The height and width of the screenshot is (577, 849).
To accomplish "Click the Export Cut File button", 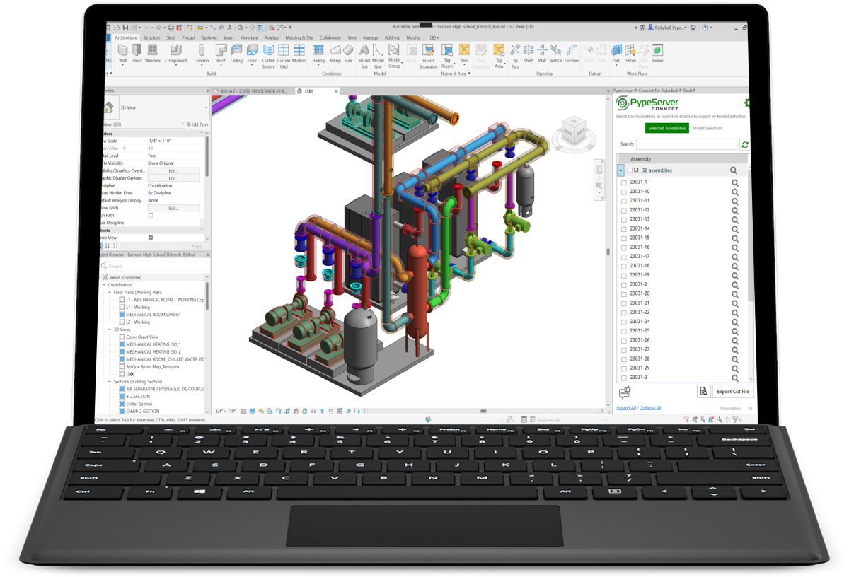I will tap(733, 391).
